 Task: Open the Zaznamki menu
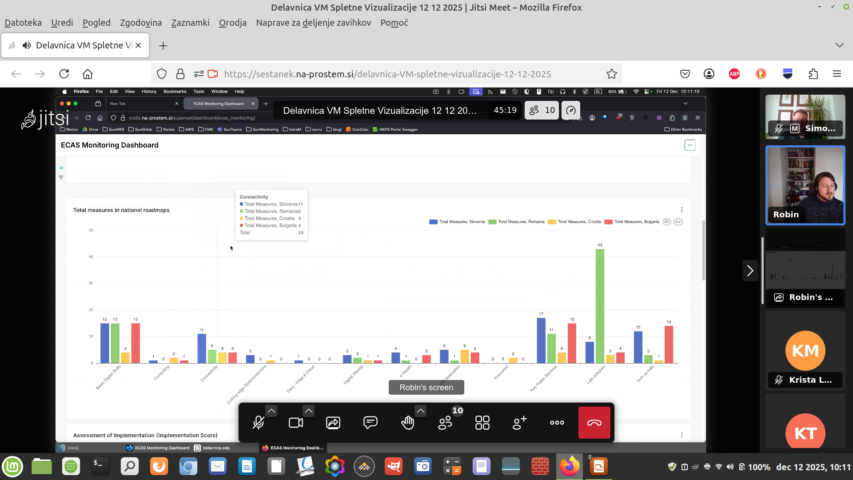[x=190, y=23]
